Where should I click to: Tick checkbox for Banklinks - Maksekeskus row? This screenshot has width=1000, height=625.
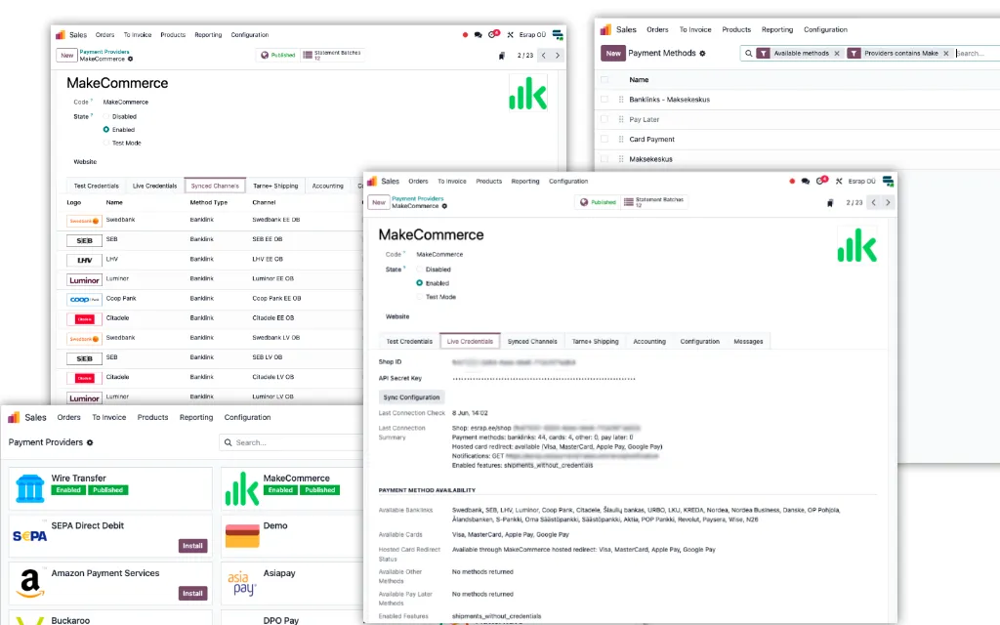tap(604, 100)
